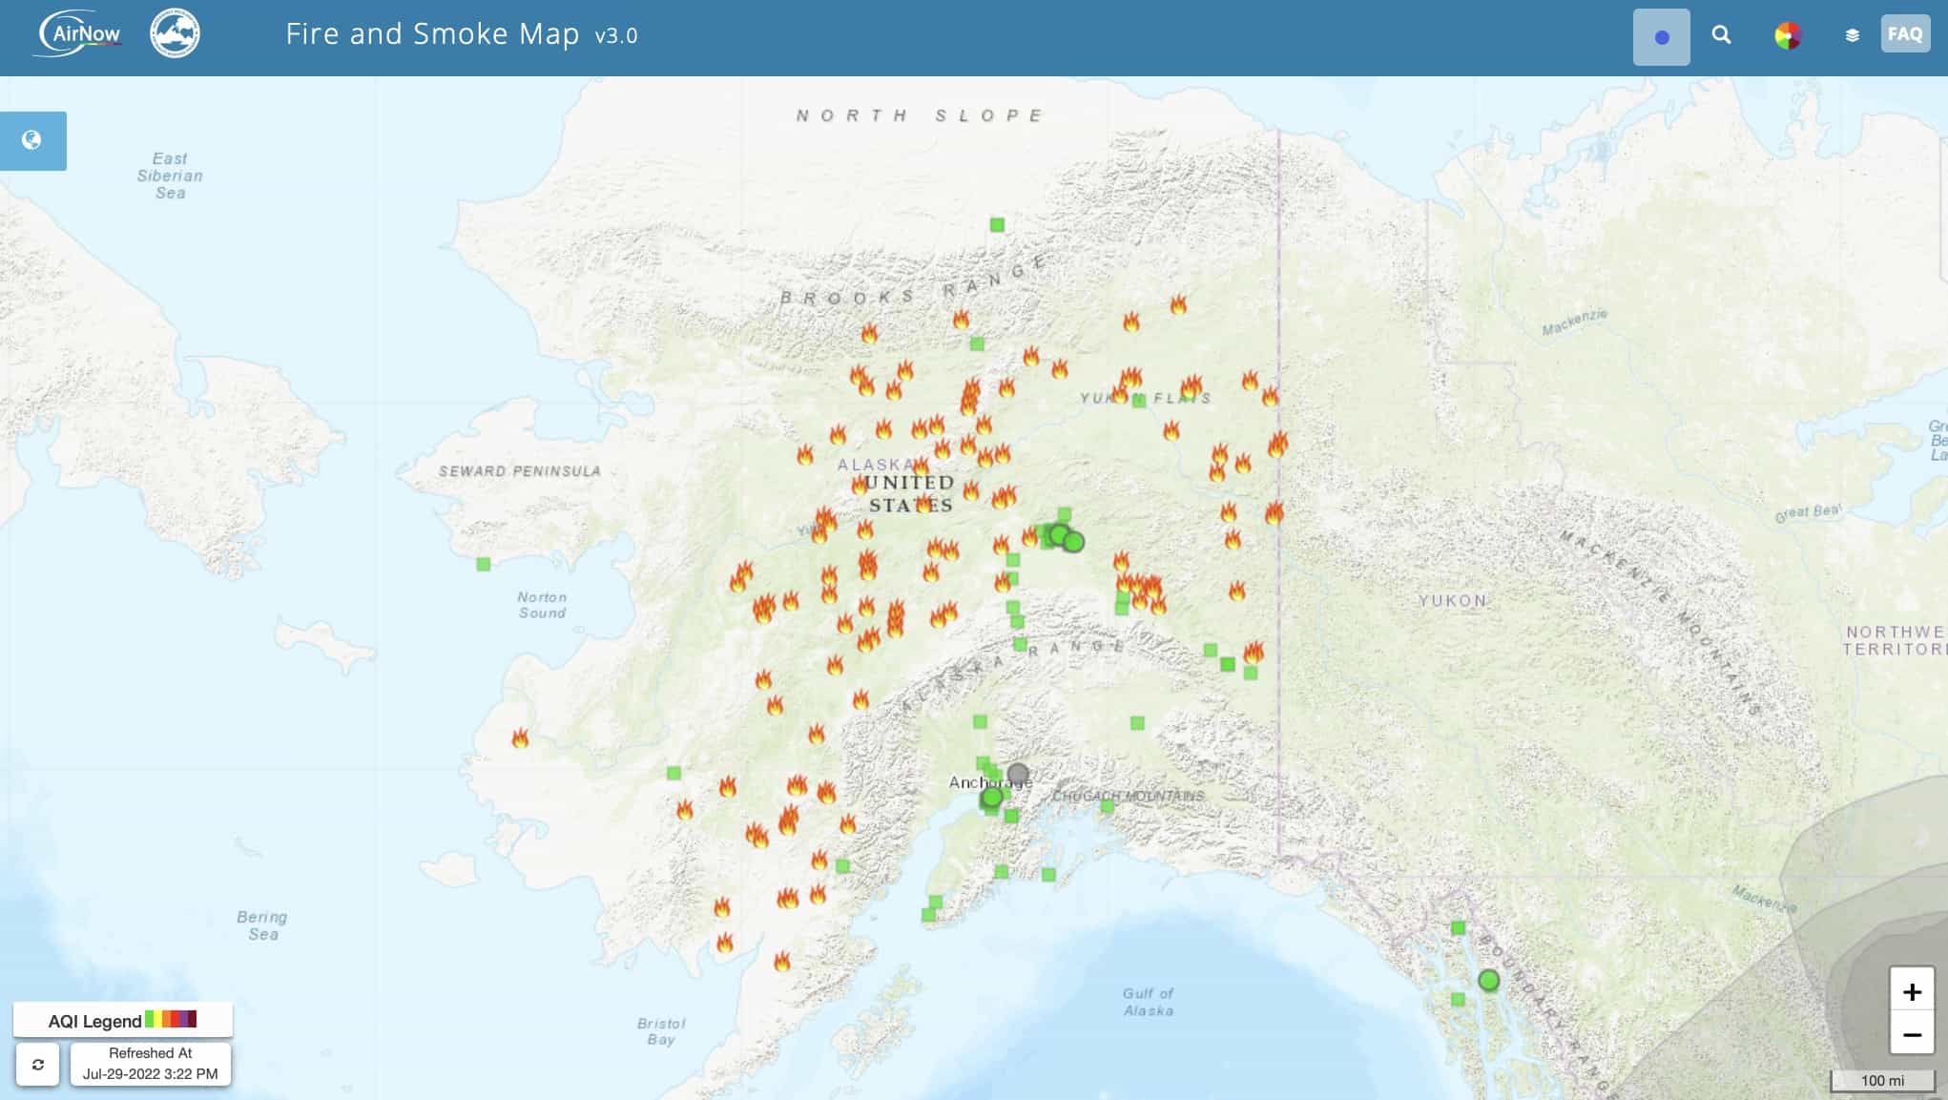Open the map layers icon
This screenshot has width=1948, height=1100.
(1852, 36)
